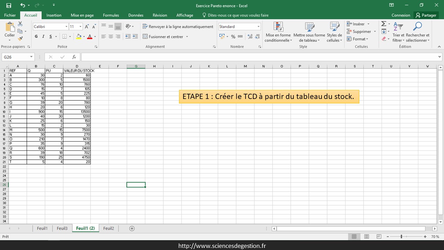
Task: Switch to the Feuil2 sheet tab
Action: (109, 228)
